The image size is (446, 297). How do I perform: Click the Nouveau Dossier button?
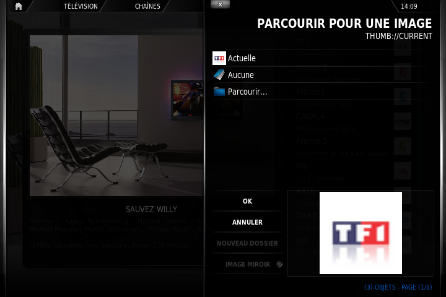(x=247, y=243)
